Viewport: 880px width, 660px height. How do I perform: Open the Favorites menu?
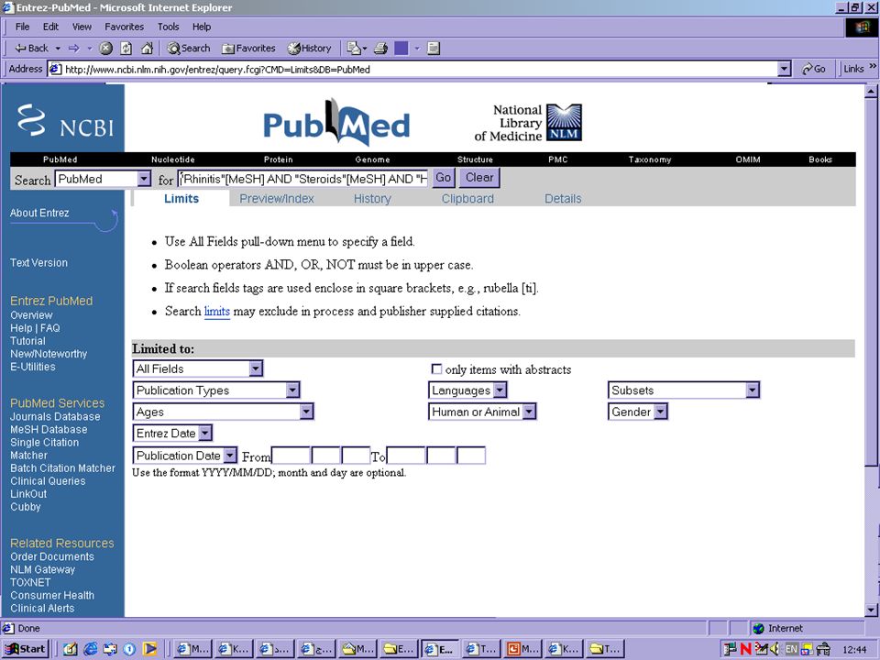pyautogui.click(x=124, y=27)
